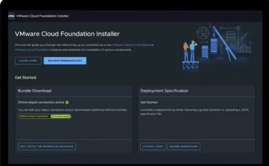Image resolution: width=269 pixels, height=166 pixels.
Task: Open the Learn More button
Action: point(28,61)
